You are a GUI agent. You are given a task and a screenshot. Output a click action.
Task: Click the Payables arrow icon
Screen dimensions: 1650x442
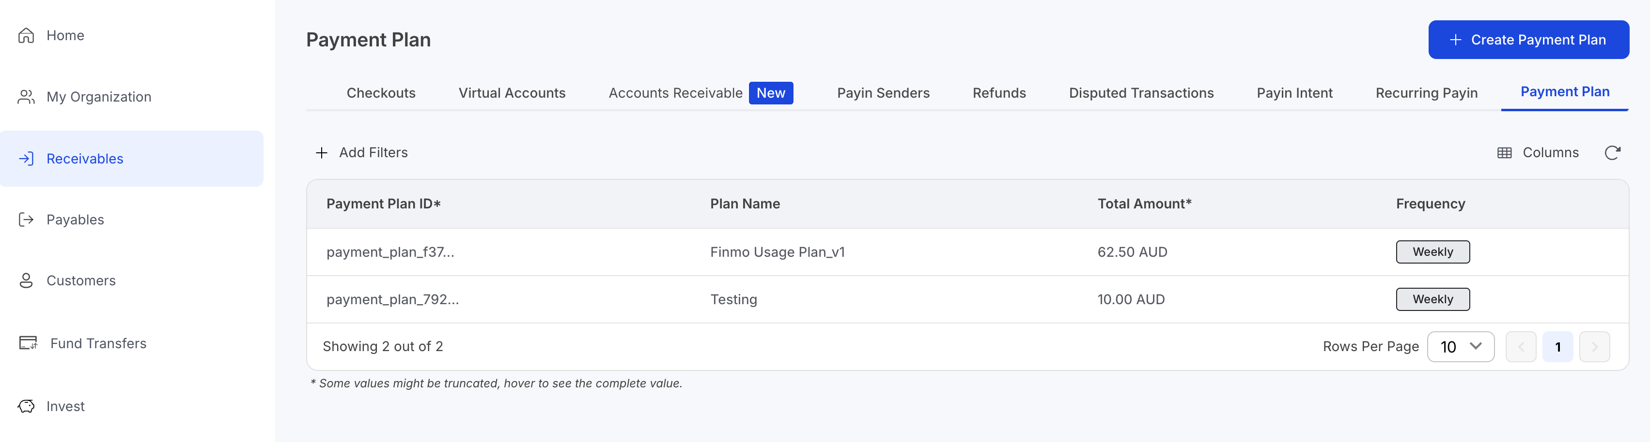click(x=26, y=220)
